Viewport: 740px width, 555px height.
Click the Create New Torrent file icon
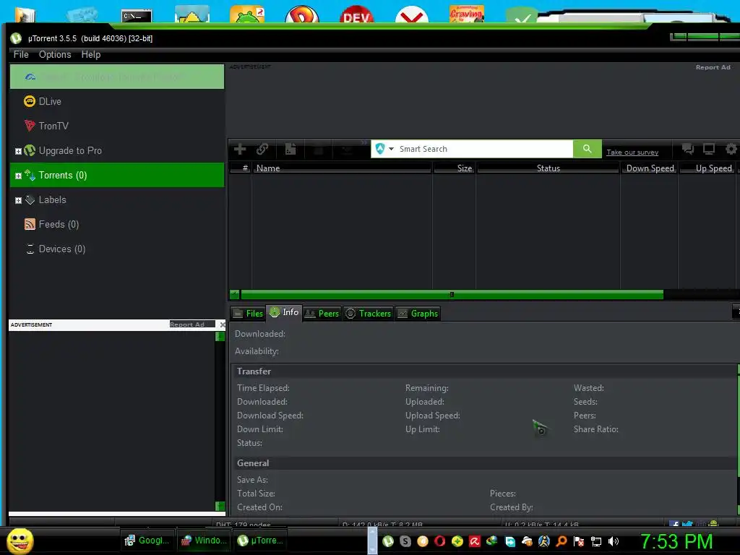[291, 149]
